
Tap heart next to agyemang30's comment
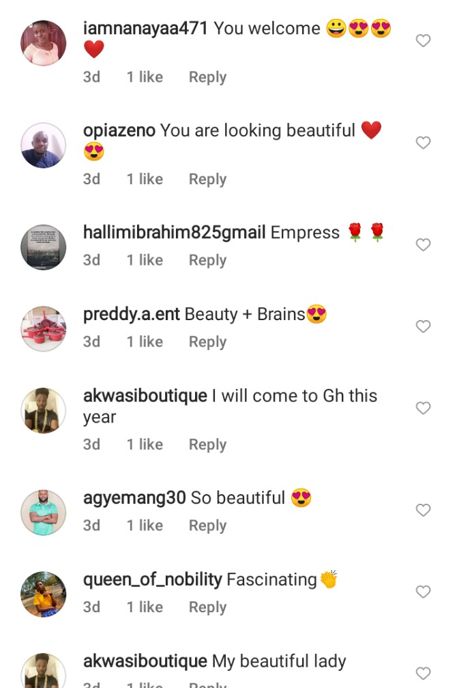pos(423,510)
